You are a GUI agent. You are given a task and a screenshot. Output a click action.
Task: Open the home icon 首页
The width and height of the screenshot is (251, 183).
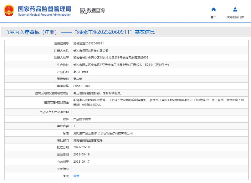[213, 10]
